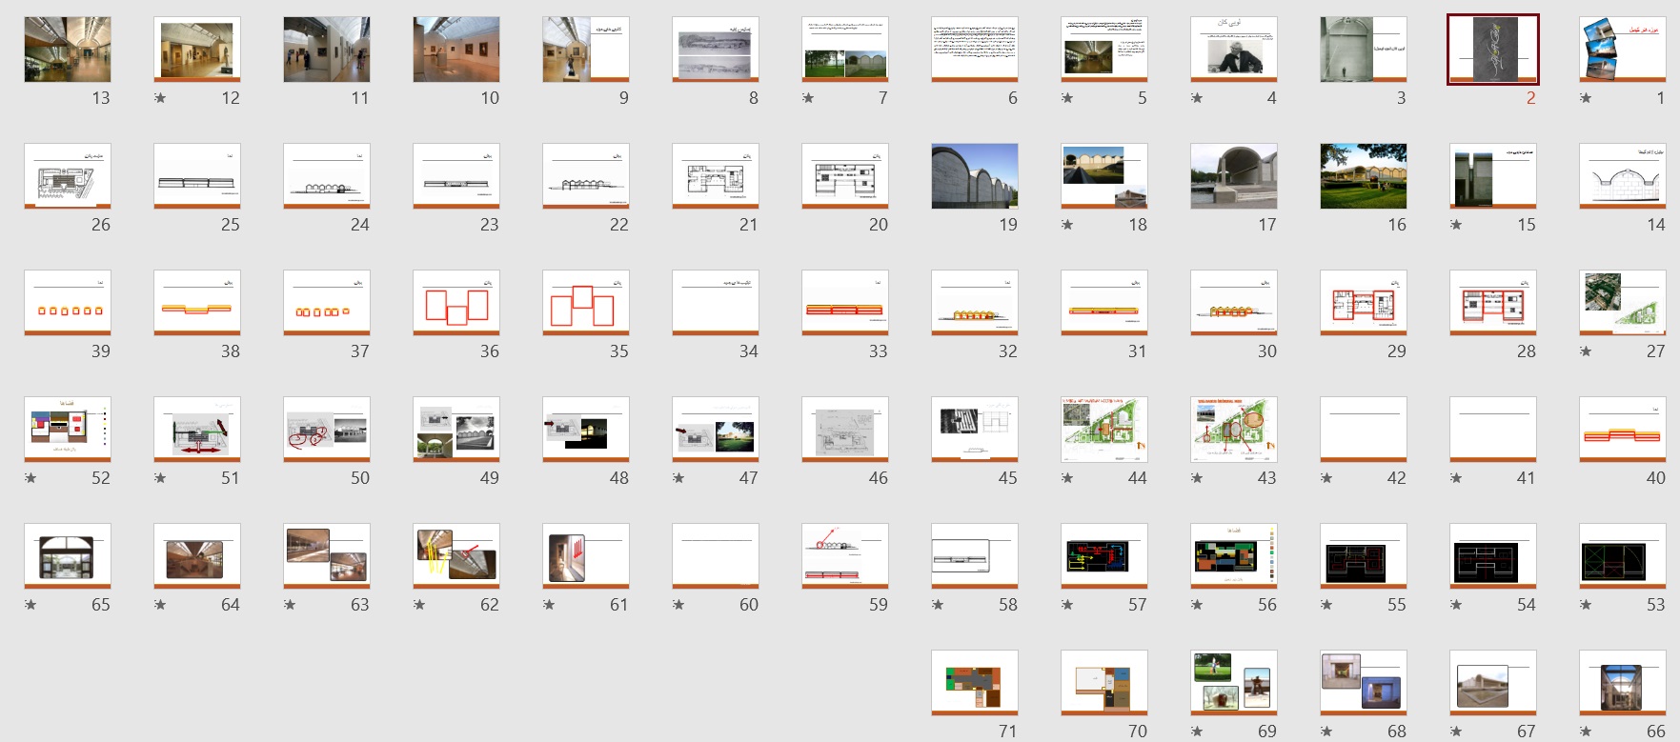Open slide 19 showing the vaulted roofs
The width and height of the screenshot is (1680, 742).
click(974, 176)
